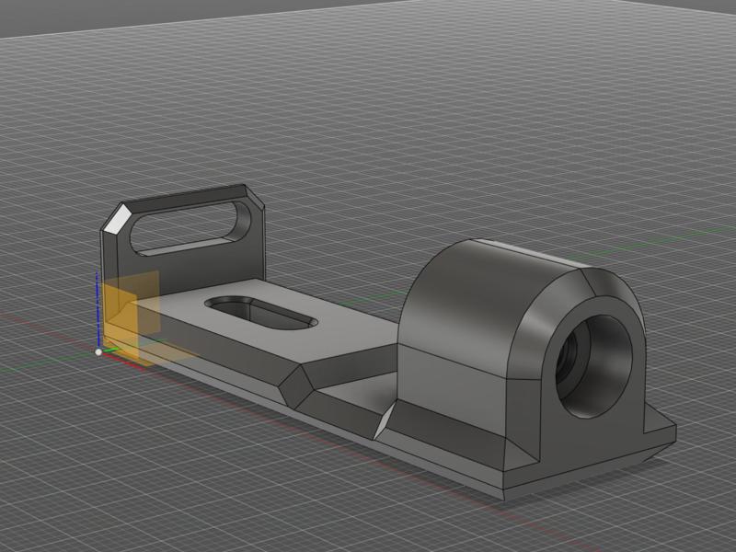Select the white origin point
This screenshot has width=736, height=552.
point(98,351)
